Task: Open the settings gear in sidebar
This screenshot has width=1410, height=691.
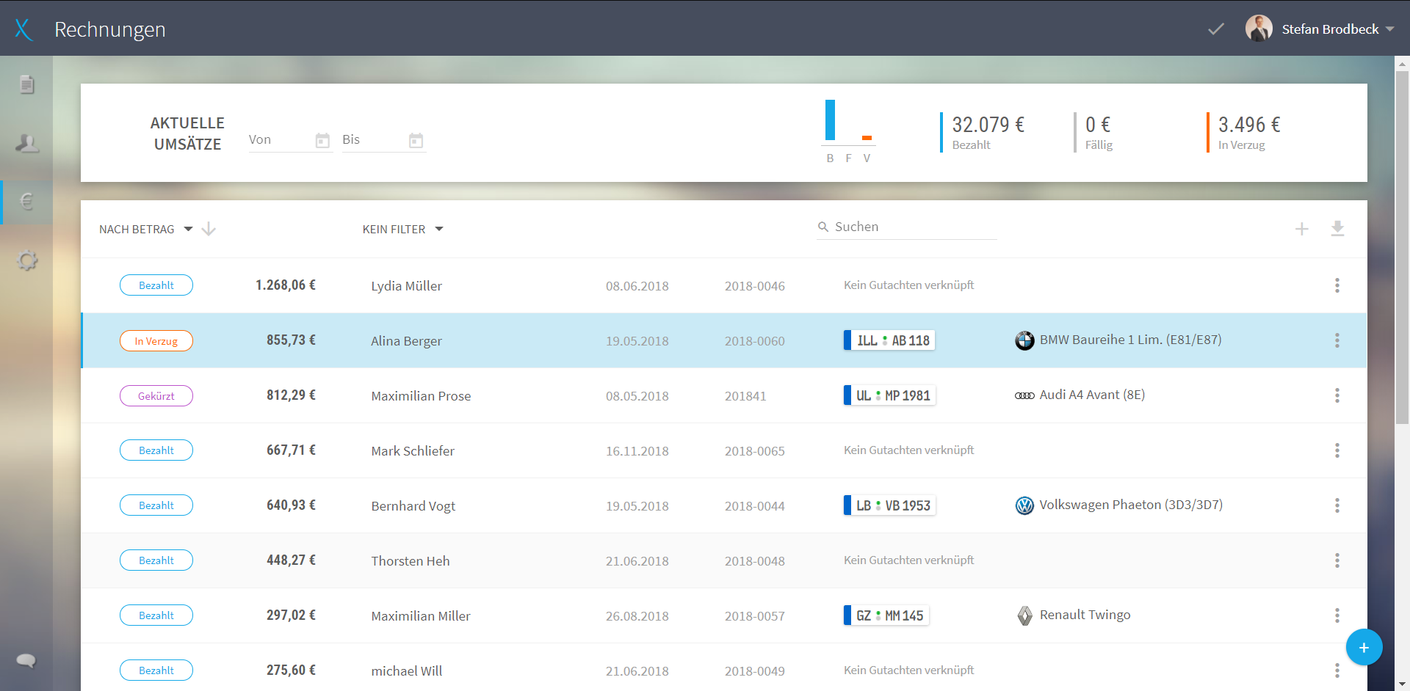Action: 26,260
